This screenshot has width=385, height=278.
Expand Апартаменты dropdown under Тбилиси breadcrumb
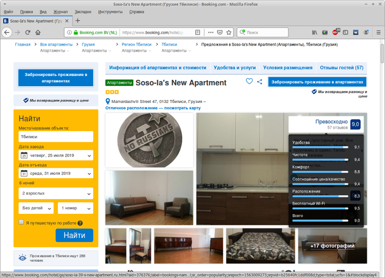[x=176, y=51]
